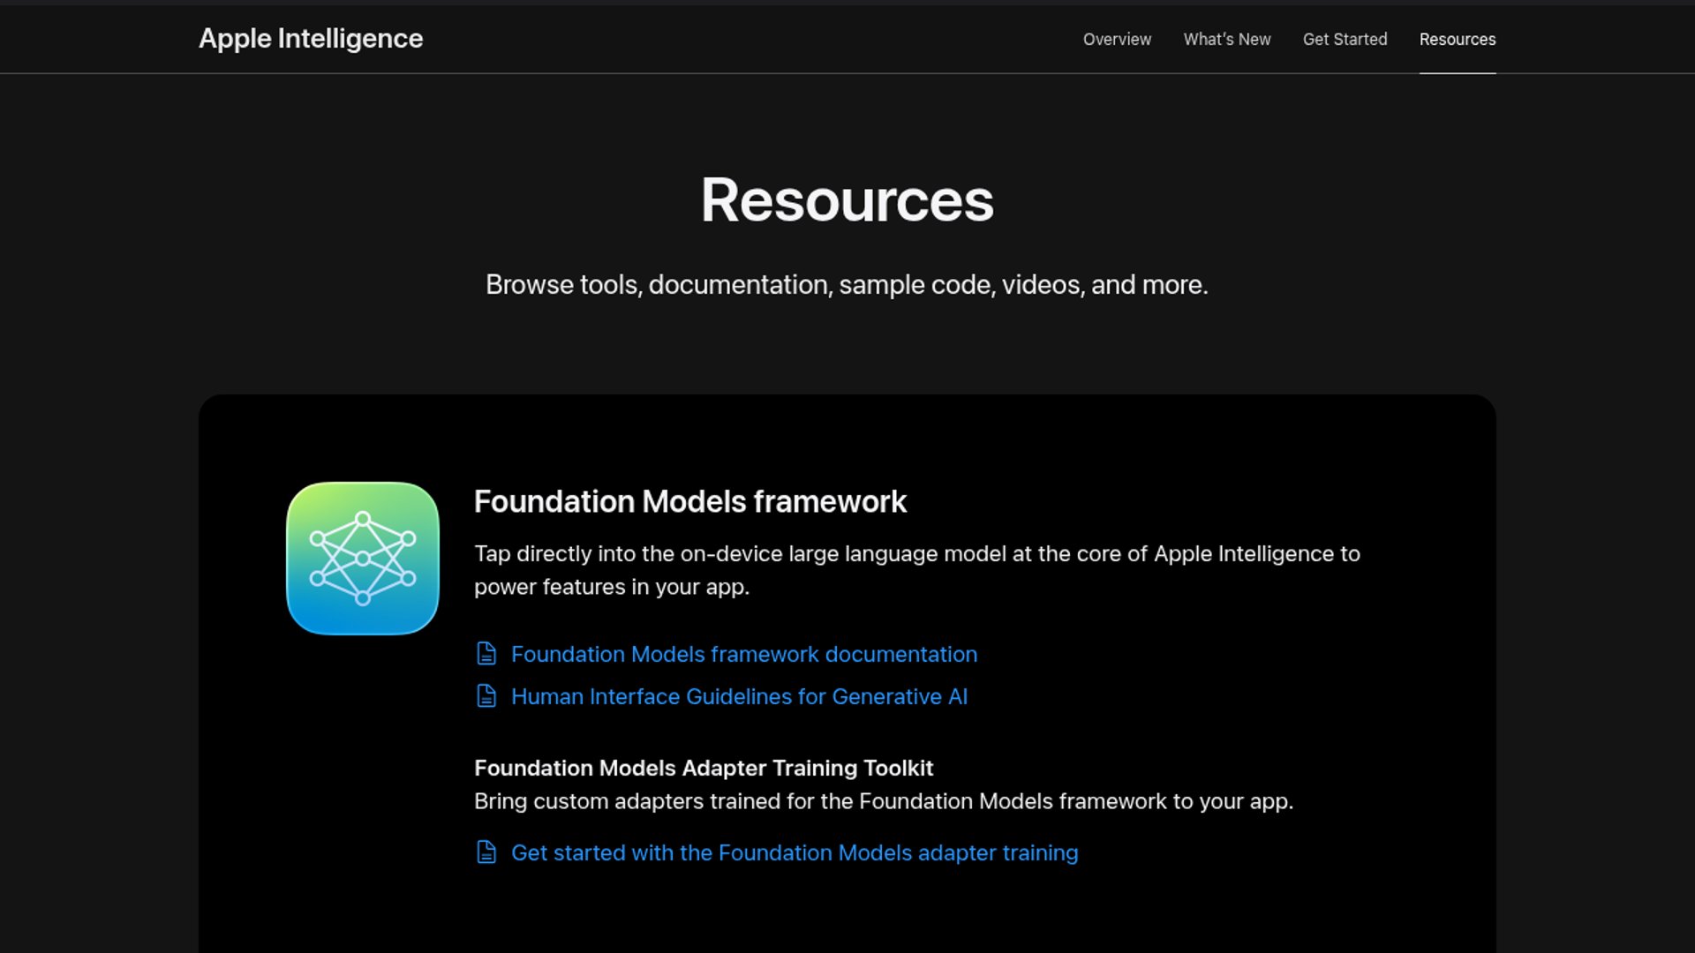Click the Apple Intelligence page title
Image resolution: width=1695 pixels, height=953 pixels.
[311, 39]
